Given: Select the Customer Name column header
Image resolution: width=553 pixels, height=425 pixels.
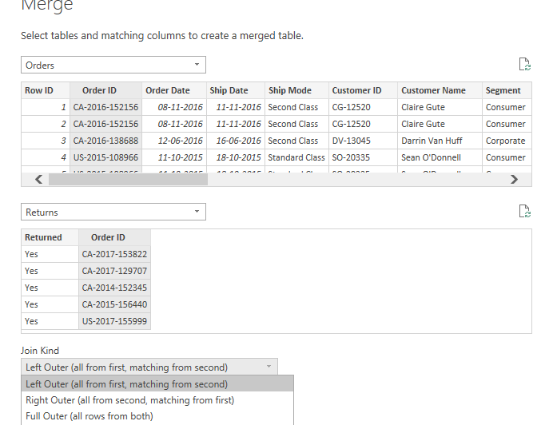Looking at the screenshot, I should click(x=433, y=90).
